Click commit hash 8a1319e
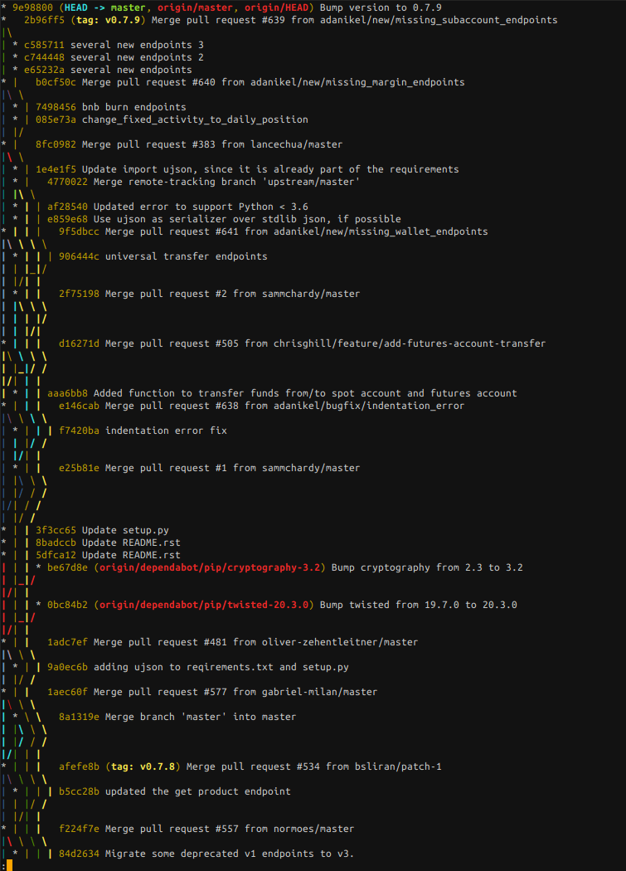 point(80,718)
